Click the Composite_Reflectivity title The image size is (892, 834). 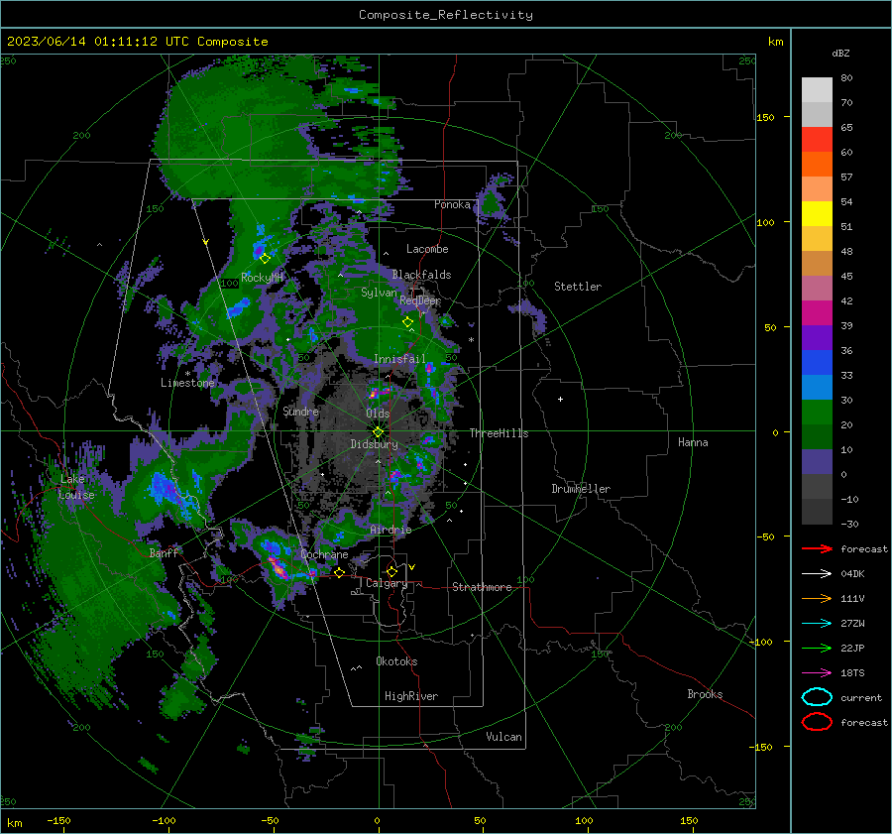[446, 15]
